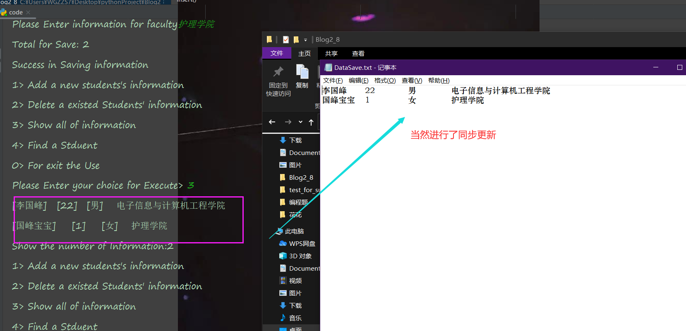The height and width of the screenshot is (331, 686).
Task: Open WPS网盘 cloud drive
Action: tap(297, 243)
